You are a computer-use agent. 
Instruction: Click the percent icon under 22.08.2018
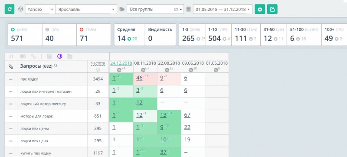click(167, 70)
